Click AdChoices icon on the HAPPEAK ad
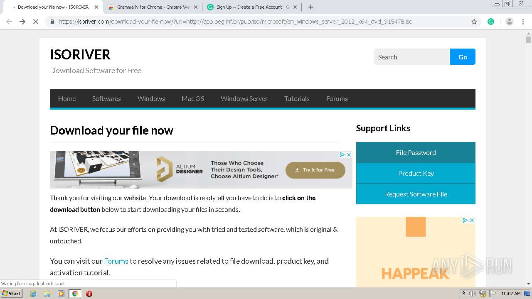532x299 pixels. click(465, 220)
